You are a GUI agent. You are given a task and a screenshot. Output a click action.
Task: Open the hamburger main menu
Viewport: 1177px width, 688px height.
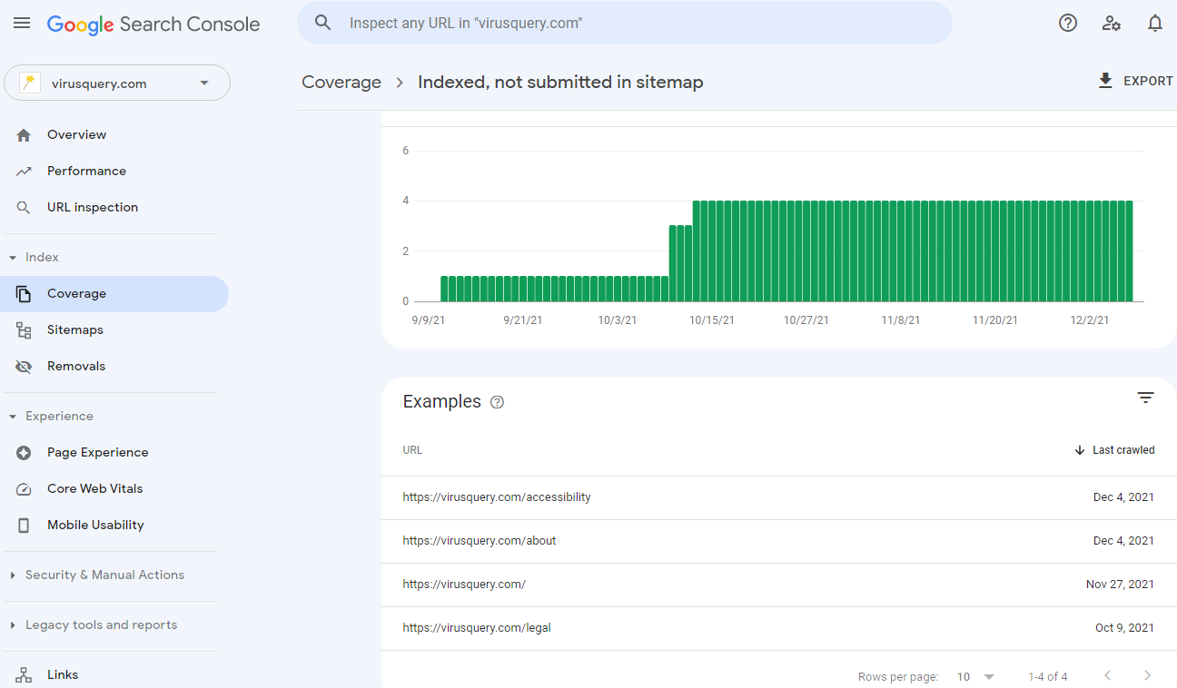point(22,23)
